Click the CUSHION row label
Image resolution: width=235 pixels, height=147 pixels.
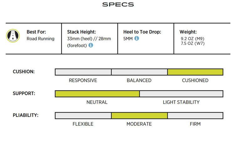pyautogui.click(x=23, y=72)
